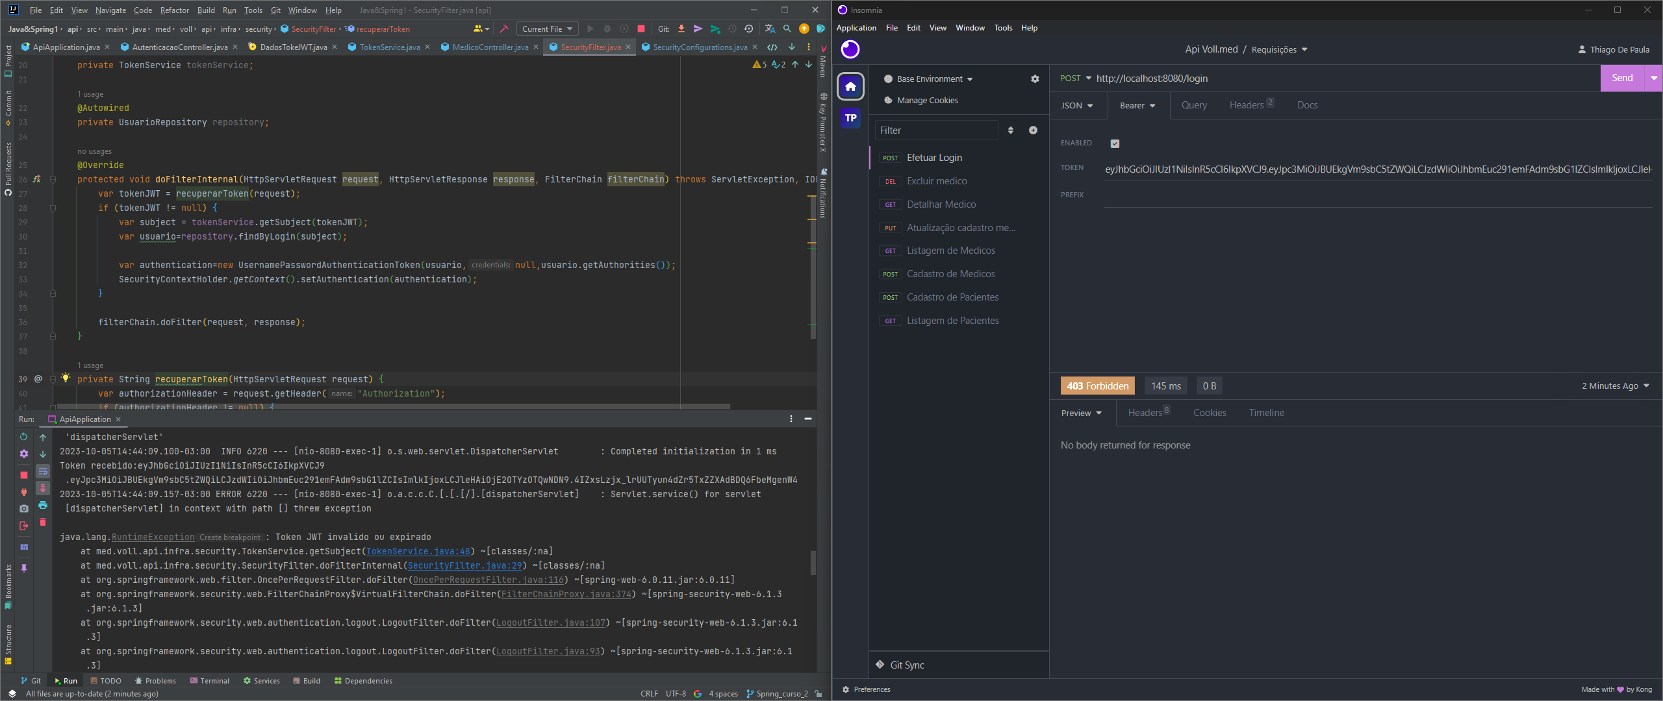Image resolution: width=1663 pixels, height=701 pixels.
Task: Open the Navigate menu in IntelliJ
Action: pos(110,10)
